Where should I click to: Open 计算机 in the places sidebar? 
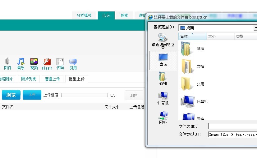click(163, 98)
